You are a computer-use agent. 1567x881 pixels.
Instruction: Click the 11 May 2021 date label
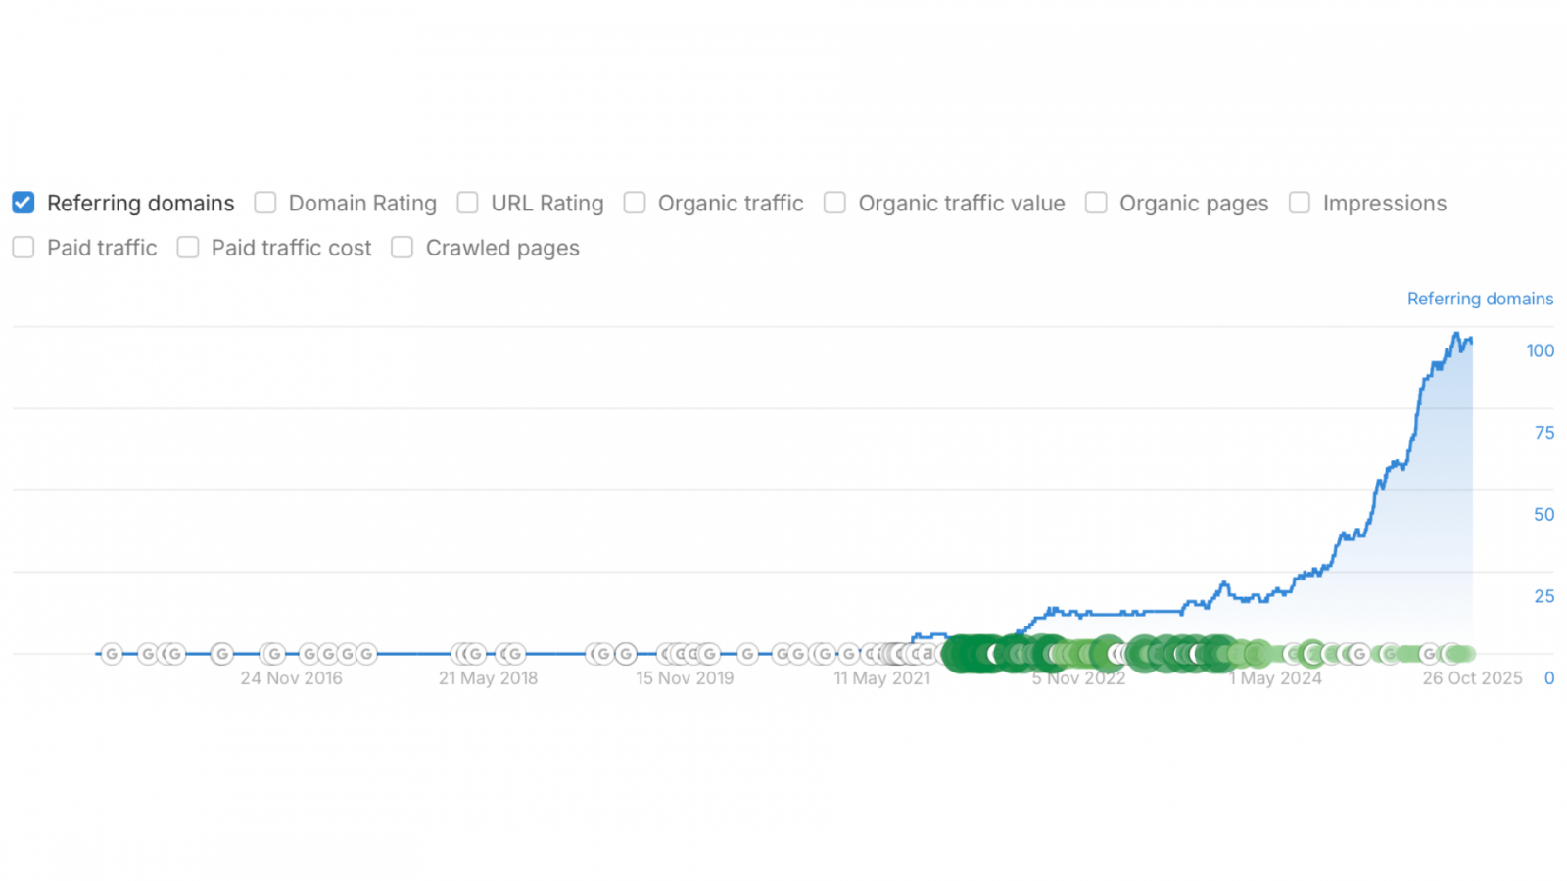pos(881,678)
